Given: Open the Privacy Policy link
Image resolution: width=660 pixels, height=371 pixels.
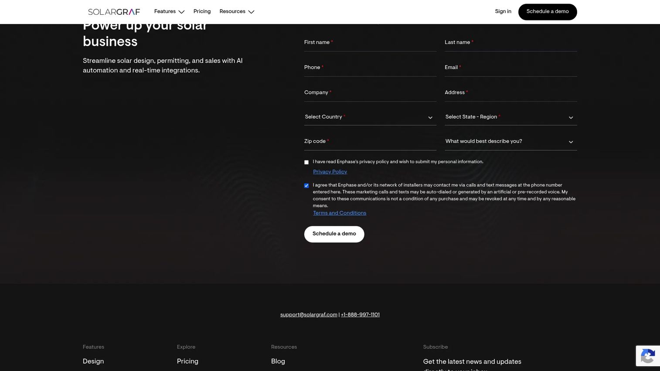Looking at the screenshot, I should click(330, 172).
